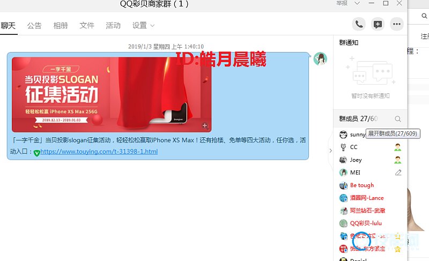Open the title bar dropdown arrow menu
This screenshot has height=261, width=429.
coord(358,4)
